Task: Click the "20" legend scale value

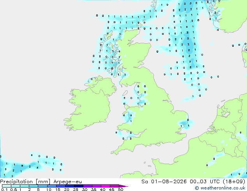Action: pos(67,189)
